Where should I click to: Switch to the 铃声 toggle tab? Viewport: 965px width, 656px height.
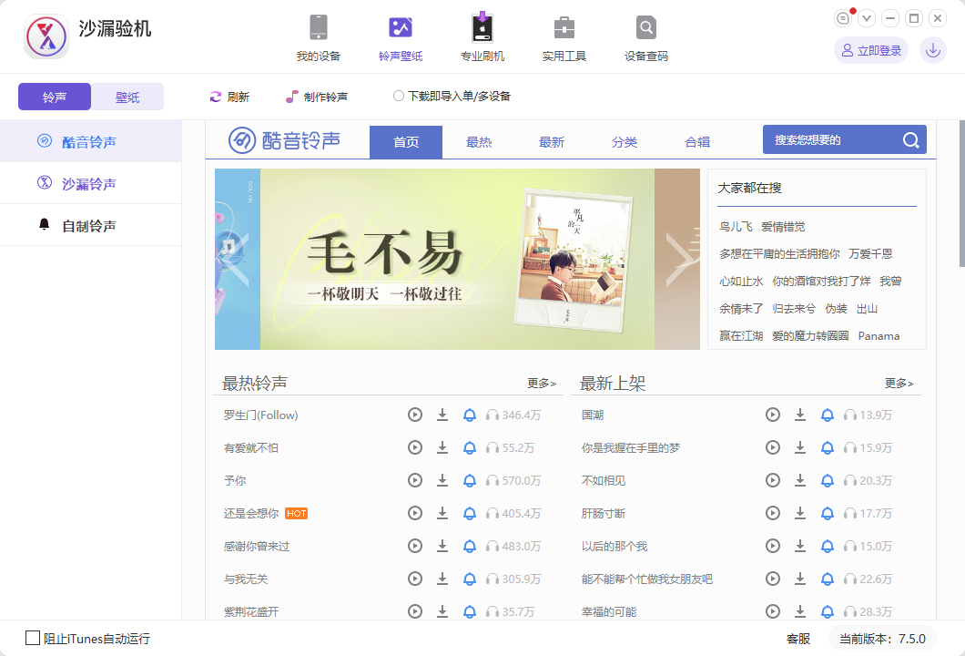click(x=55, y=97)
